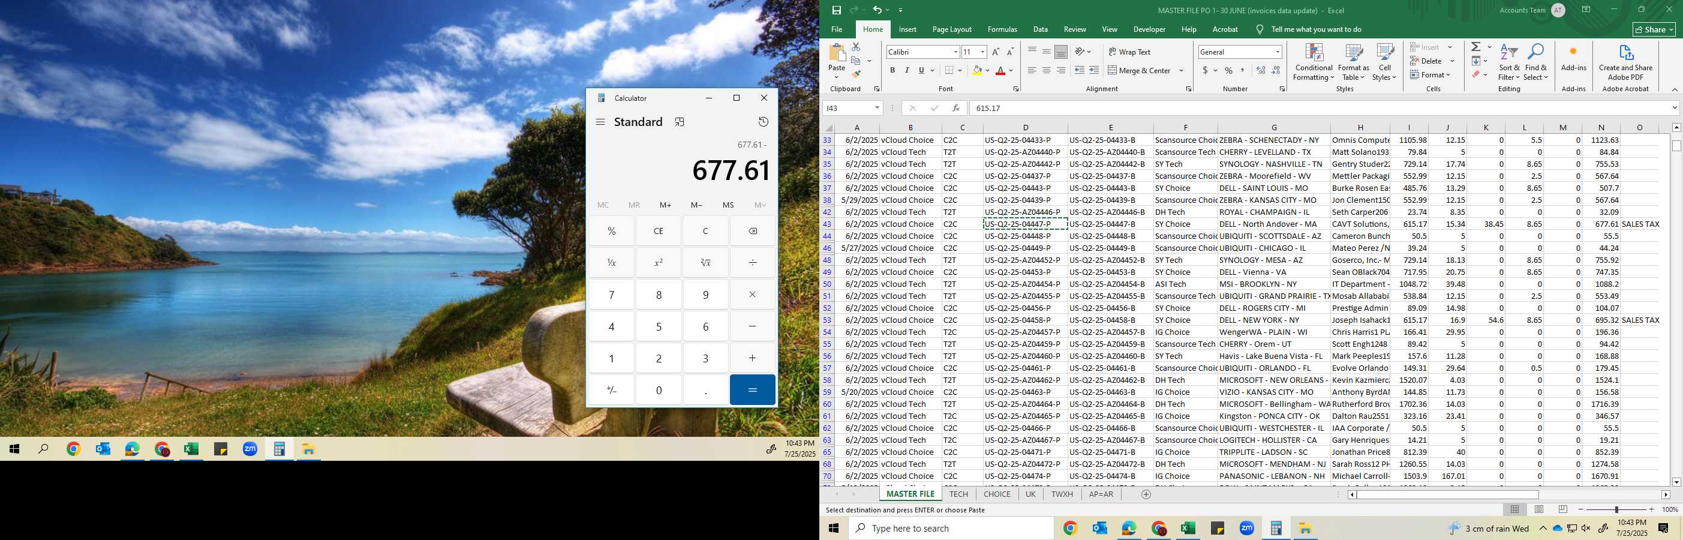Switch to the CHOICE sheet tab

(997, 494)
